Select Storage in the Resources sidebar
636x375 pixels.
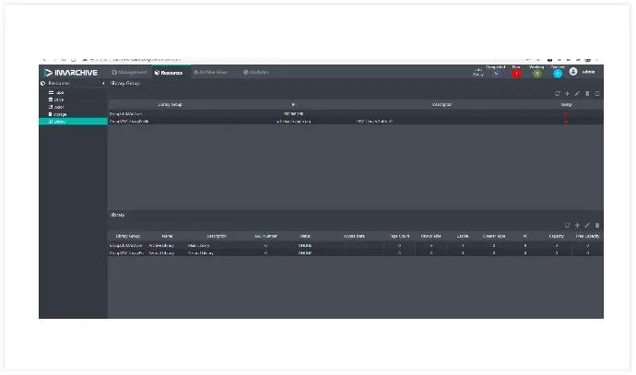click(59, 114)
